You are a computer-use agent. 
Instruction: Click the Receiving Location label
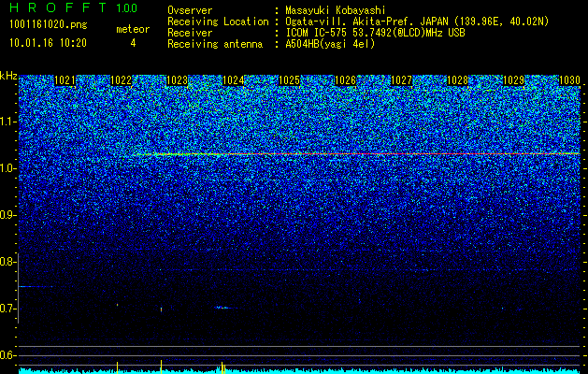tap(218, 22)
